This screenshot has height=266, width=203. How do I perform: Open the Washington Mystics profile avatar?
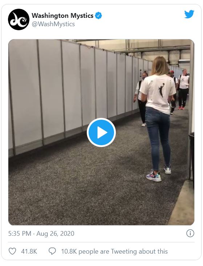pos(19,20)
